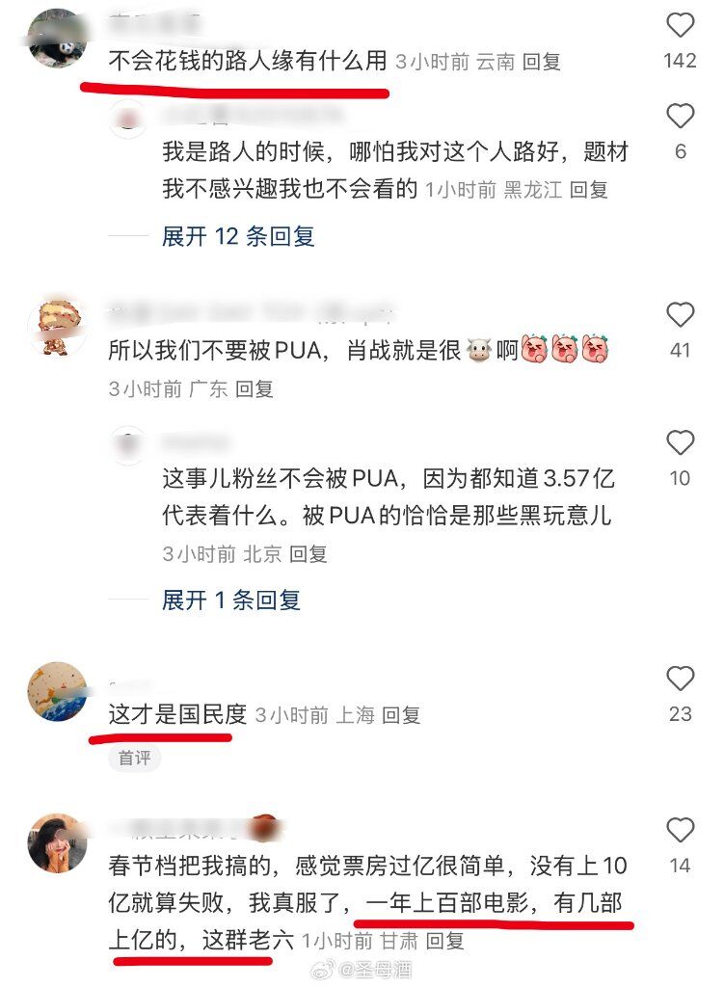Tap the 首评 first-comment tag
Viewport: 724px width, 987px height.
[135, 758]
